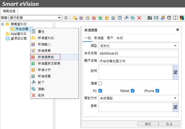The image size is (185, 129).
Task: Click the new folder toolbar icon
Action: click(x=75, y=18)
